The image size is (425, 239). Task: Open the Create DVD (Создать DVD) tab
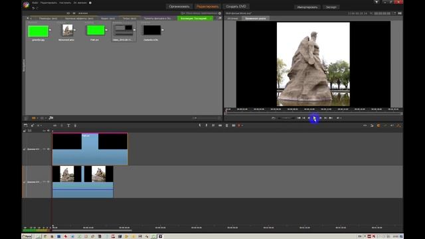pyautogui.click(x=236, y=7)
